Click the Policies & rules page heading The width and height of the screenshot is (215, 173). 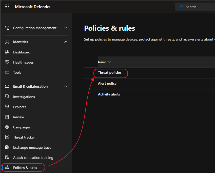[x=110, y=28]
